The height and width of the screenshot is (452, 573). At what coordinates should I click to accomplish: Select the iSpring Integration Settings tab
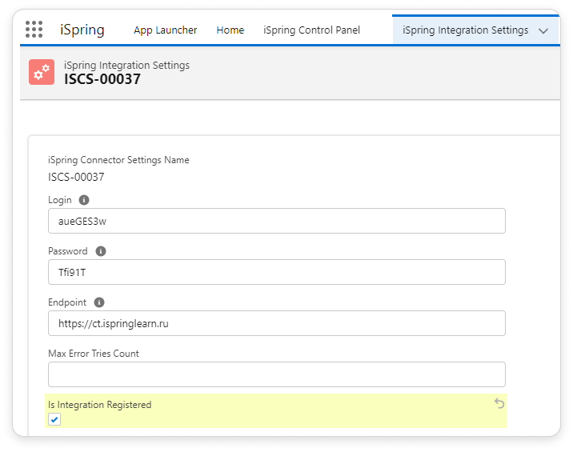[x=465, y=30]
